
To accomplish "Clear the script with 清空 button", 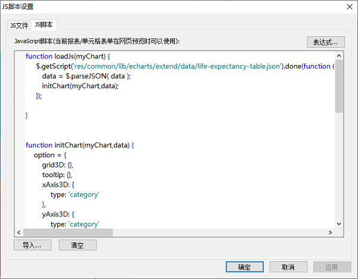I will point(77,245).
